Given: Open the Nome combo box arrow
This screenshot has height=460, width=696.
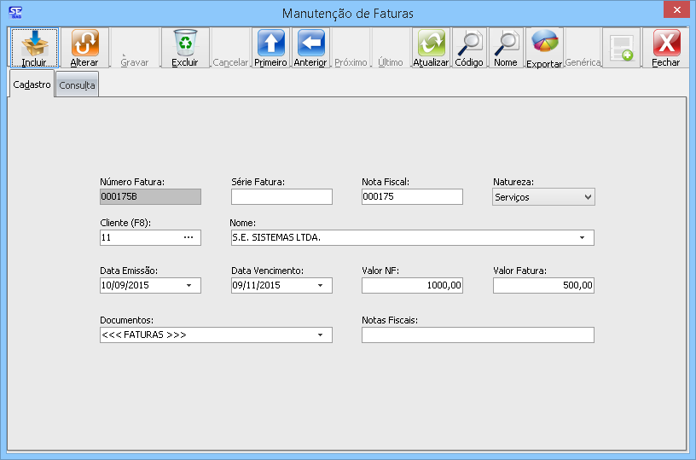Looking at the screenshot, I should [582, 238].
